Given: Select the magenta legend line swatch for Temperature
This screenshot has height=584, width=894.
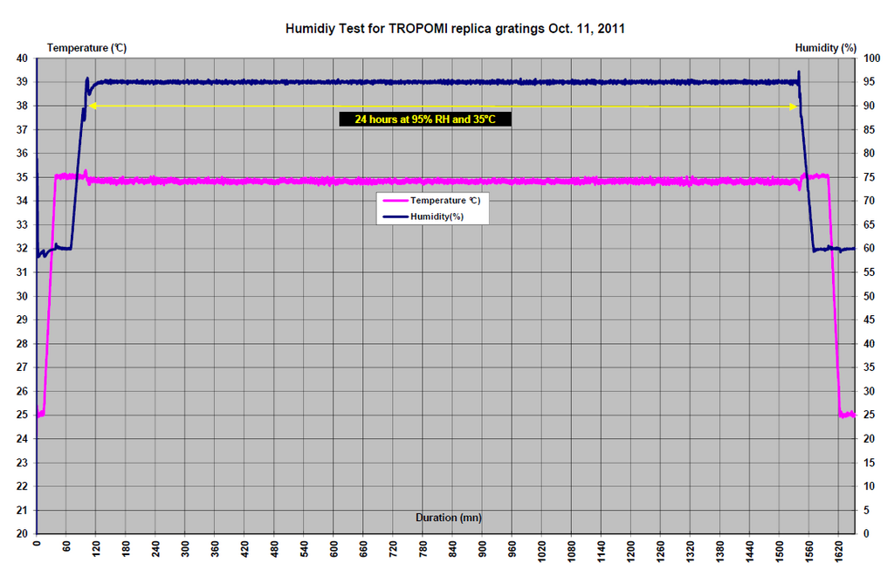Looking at the screenshot, I should click(x=395, y=201).
